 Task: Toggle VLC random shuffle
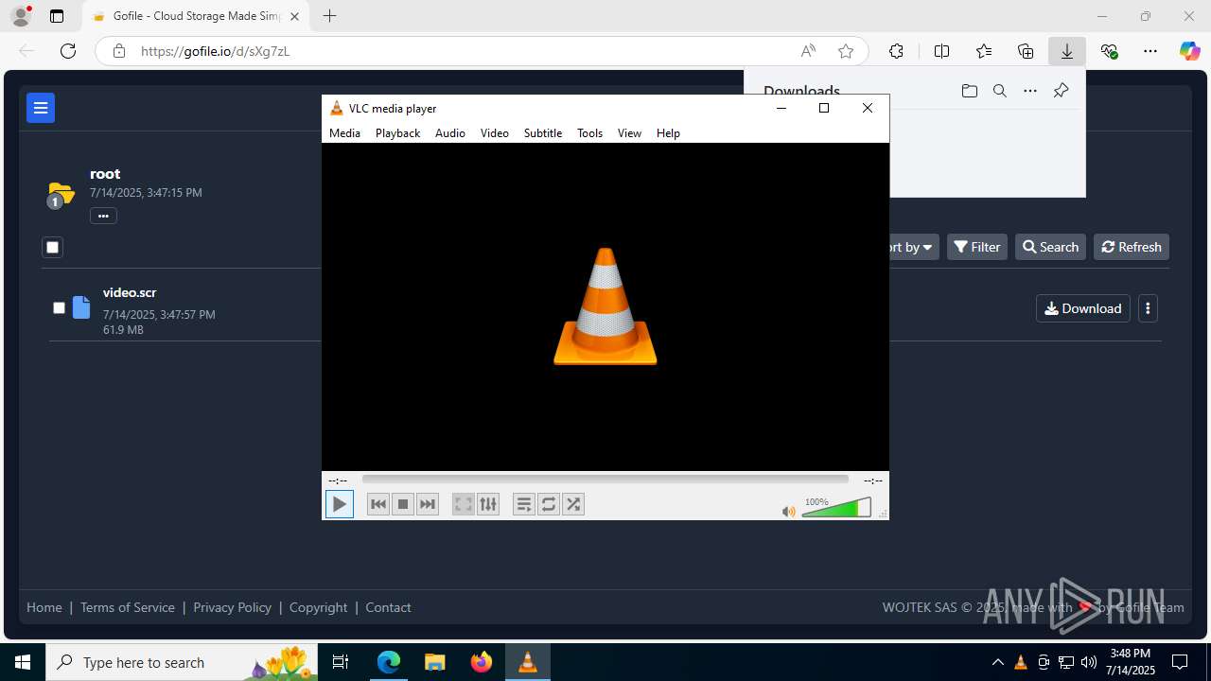point(573,504)
